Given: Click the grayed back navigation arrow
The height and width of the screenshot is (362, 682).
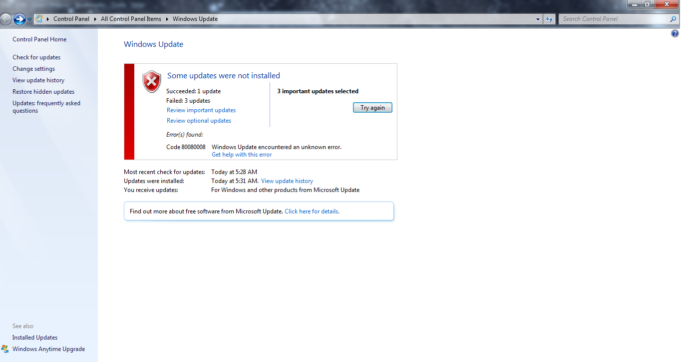Looking at the screenshot, I should tap(5, 19).
